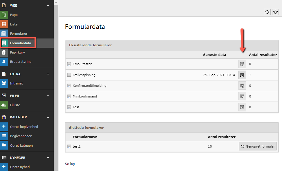This screenshot has width=282, height=171.
Task: View data icon for Test form
Action: tap(242, 107)
